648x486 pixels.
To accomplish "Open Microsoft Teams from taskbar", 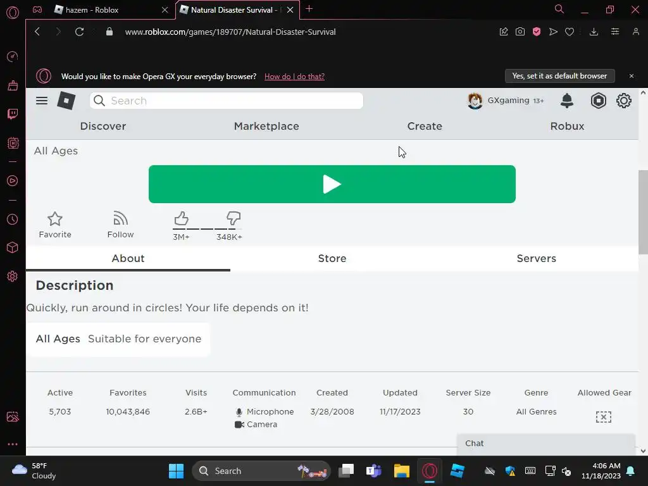I will click(x=373, y=471).
